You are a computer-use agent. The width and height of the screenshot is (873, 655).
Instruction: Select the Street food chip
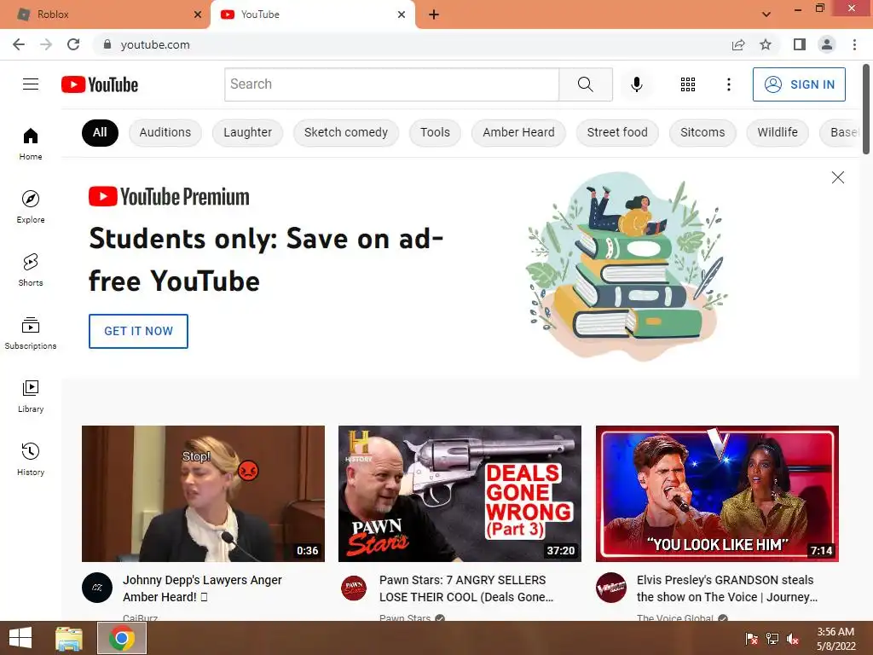tap(617, 132)
